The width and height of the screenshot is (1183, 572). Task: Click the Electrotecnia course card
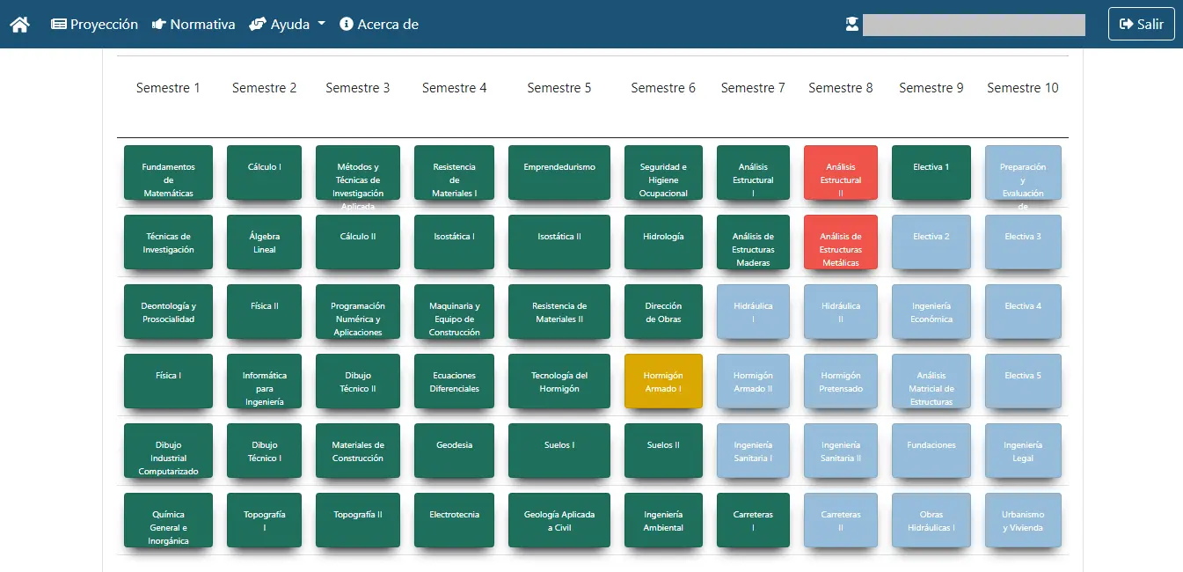tap(454, 520)
